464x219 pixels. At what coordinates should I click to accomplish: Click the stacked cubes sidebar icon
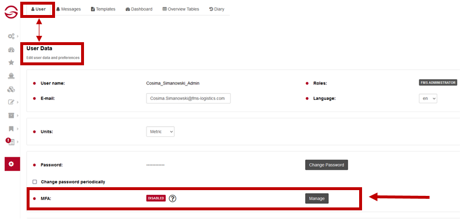point(11,90)
